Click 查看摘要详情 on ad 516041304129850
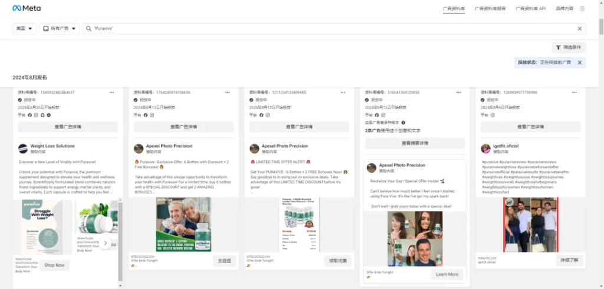This screenshot has height=289, width=604. click(x=415, y=143)
